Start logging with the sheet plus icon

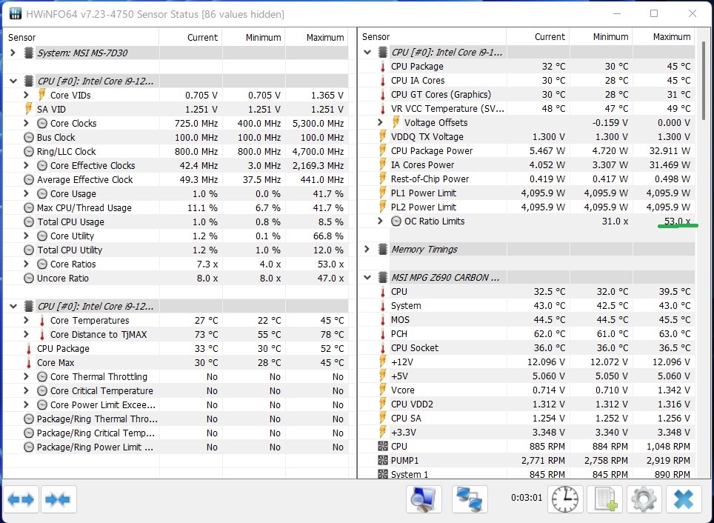[x=604, y=499]
